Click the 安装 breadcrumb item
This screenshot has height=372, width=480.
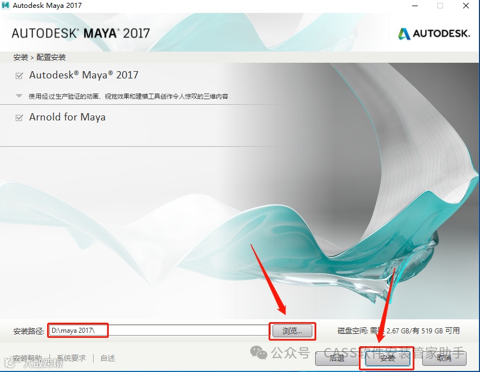(x=21, y=57)
